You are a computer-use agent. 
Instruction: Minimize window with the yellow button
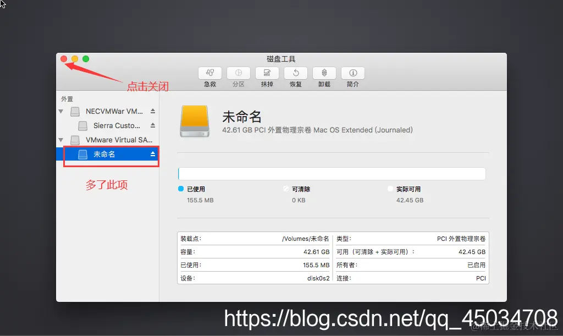pos(75,59)
